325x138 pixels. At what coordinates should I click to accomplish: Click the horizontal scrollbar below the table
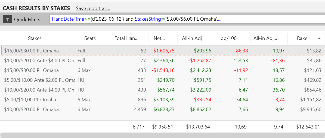(163, 135)
